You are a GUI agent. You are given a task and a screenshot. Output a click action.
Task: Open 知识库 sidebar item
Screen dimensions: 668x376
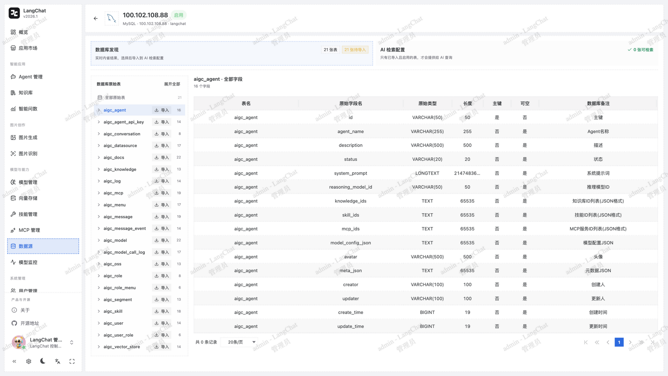click(43, 93)
